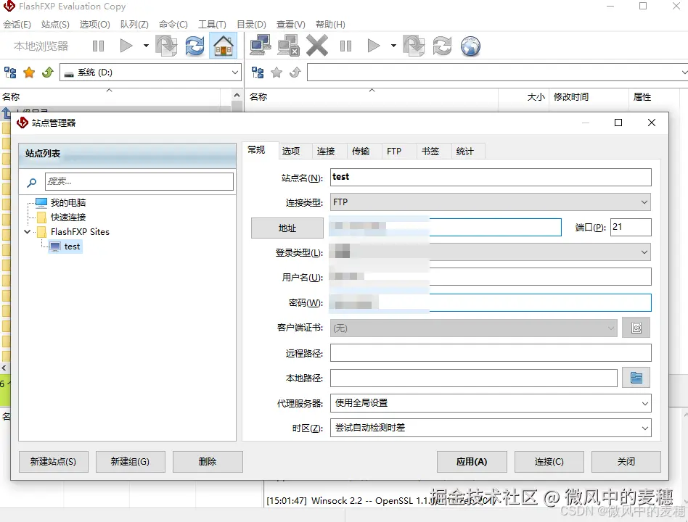The width and height of the screenshot is (688, 522).
Task: Browse local path folder icon
Action: click(x=636, y=378)
